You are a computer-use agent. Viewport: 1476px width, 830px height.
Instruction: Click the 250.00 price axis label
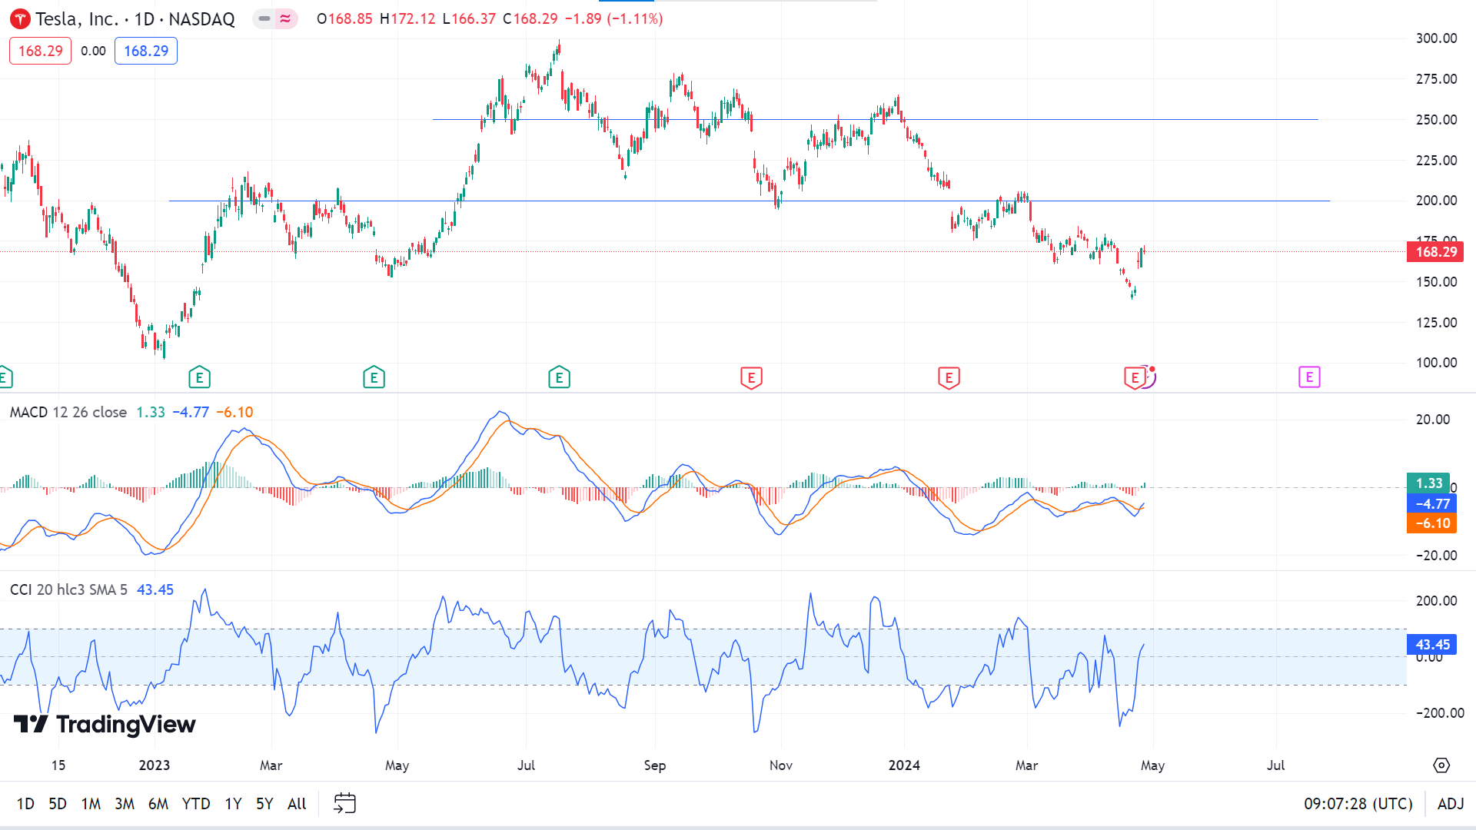pyautogui.click(x=1436, y=120)
